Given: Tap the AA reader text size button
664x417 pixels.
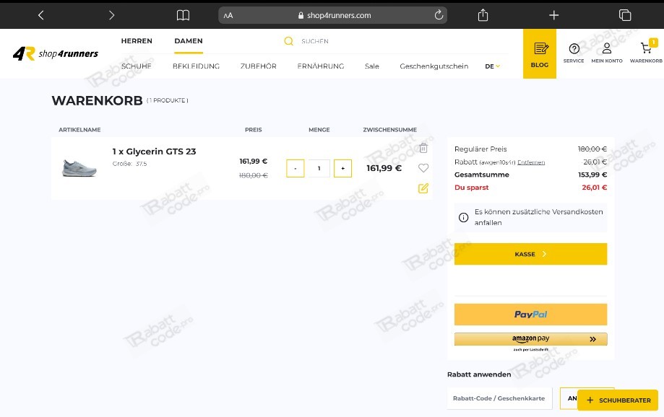Looking at the screenshot, I should coord(228,16).
